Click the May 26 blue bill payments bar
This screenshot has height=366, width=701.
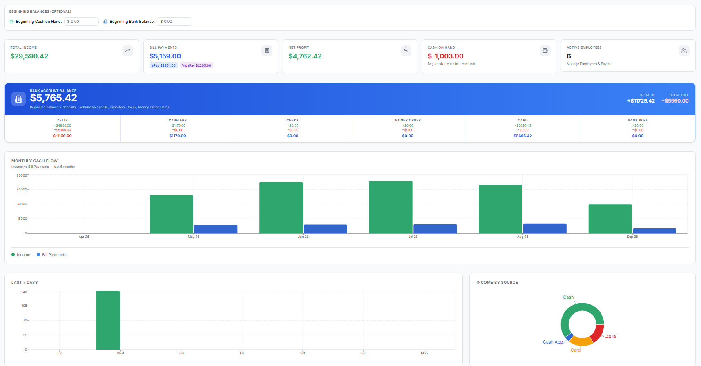coord(216,230)
